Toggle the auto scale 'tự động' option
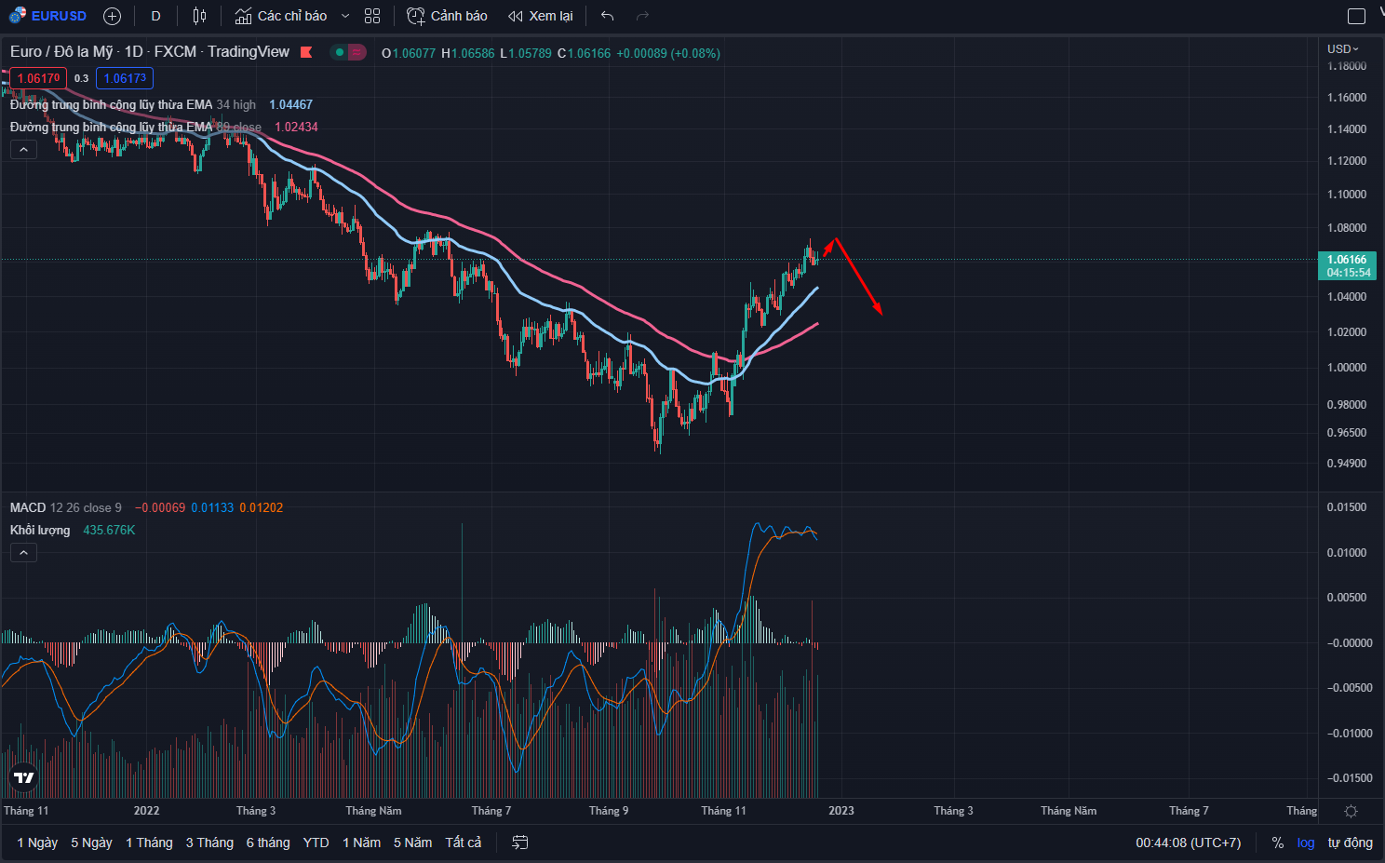The image size is (1385, 863). (1350, 843)
